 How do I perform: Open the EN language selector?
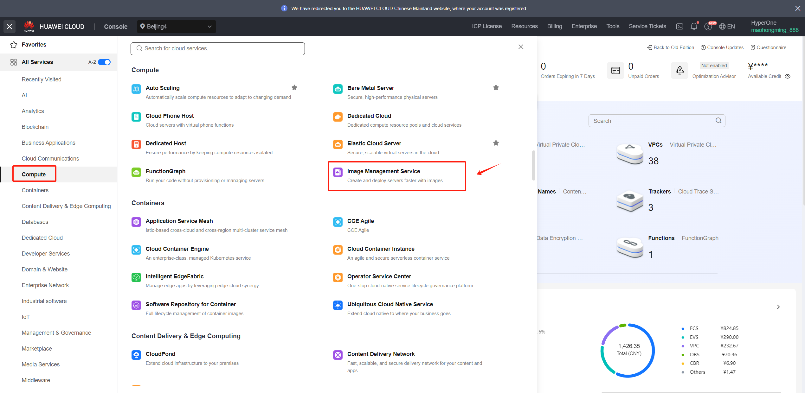(727, 27)
